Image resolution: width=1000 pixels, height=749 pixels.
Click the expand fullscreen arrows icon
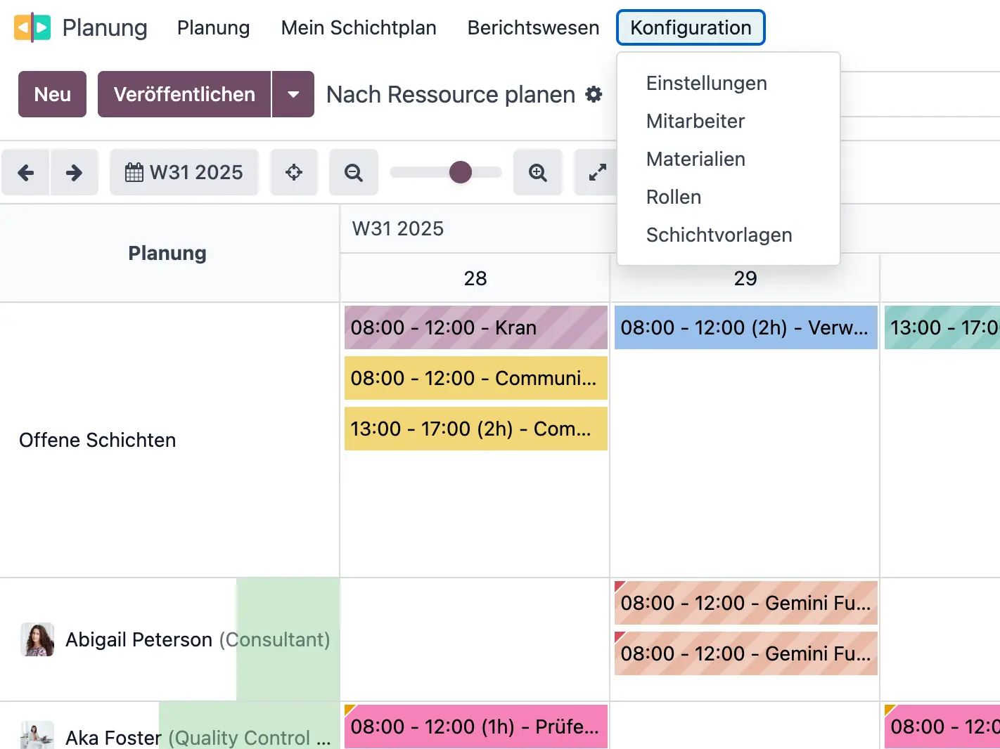coord(596,172)
